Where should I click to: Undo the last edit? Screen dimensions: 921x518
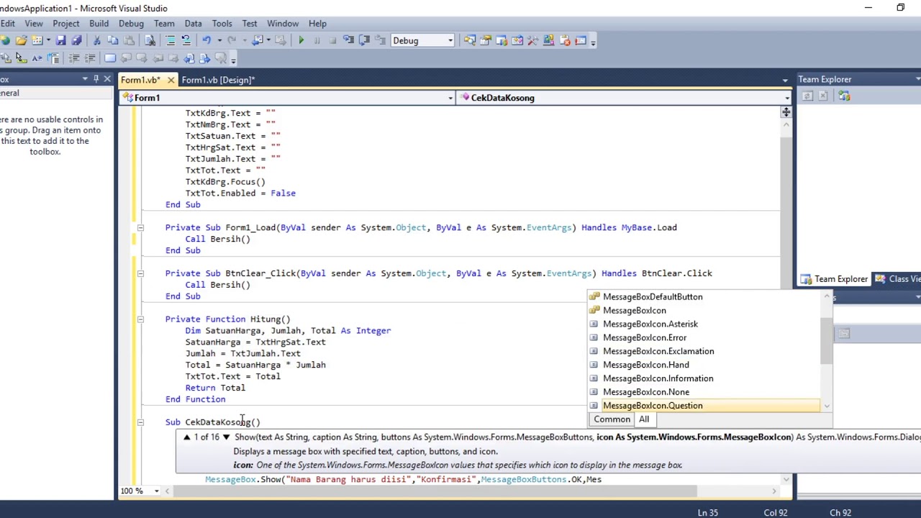tap(207, 41)
